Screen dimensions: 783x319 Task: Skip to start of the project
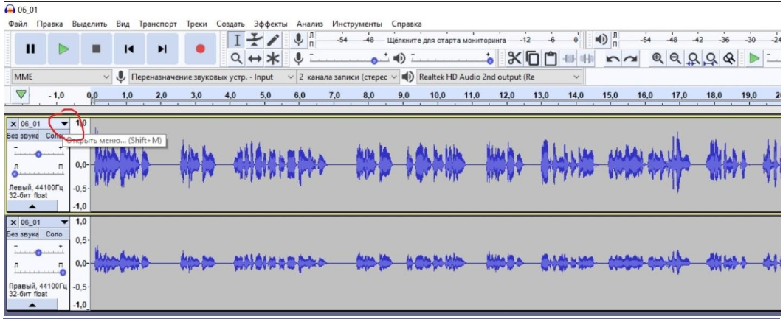click(x=129, y=49)
